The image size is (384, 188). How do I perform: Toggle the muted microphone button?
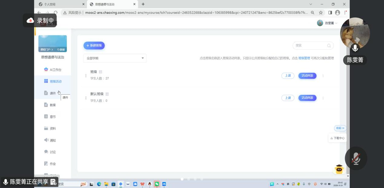(x=356, y=158)
